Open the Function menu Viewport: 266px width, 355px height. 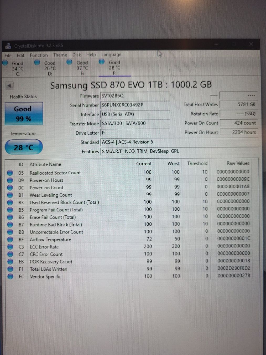[x=39, y=55]
